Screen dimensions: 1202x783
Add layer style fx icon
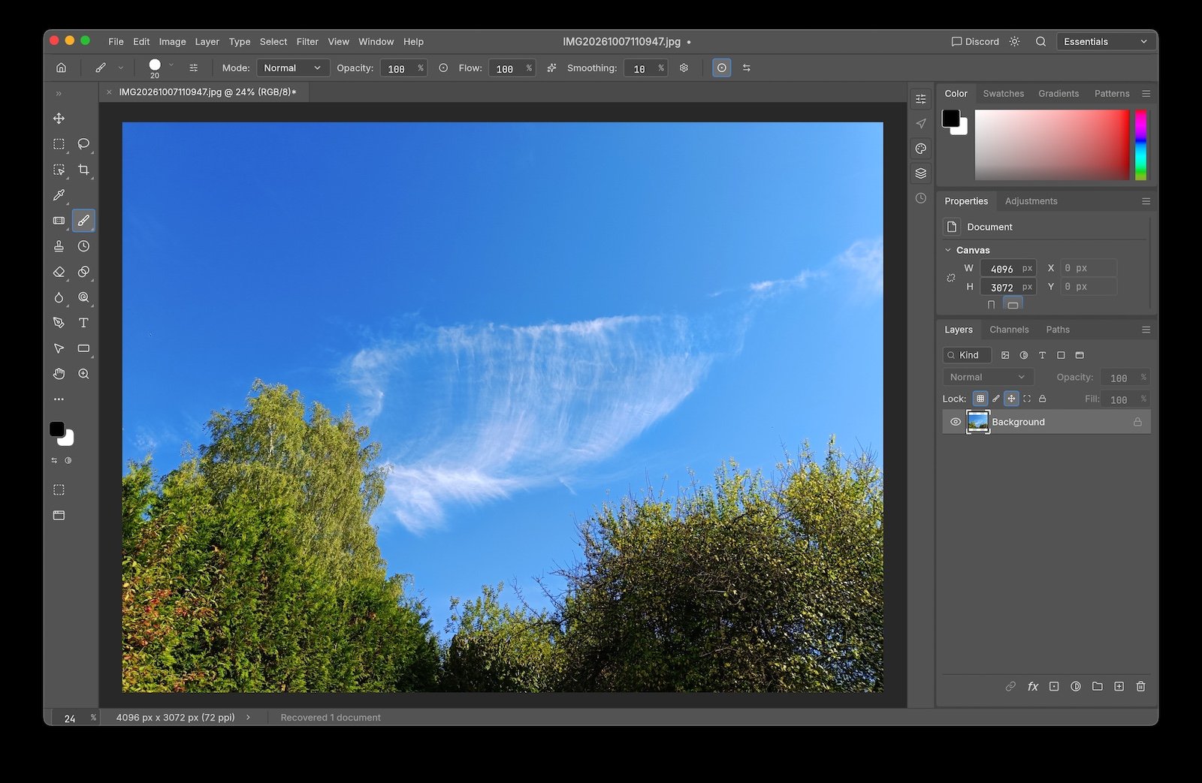point(1033,686)
